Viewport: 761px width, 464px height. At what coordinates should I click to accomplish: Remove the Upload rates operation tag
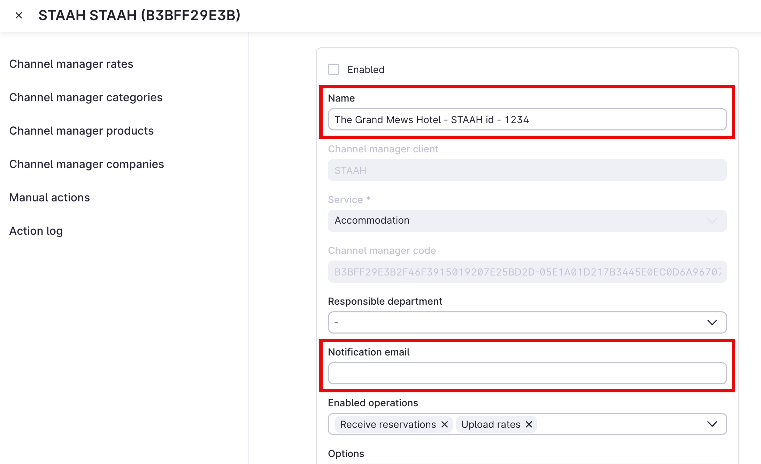tap(529, 424)
